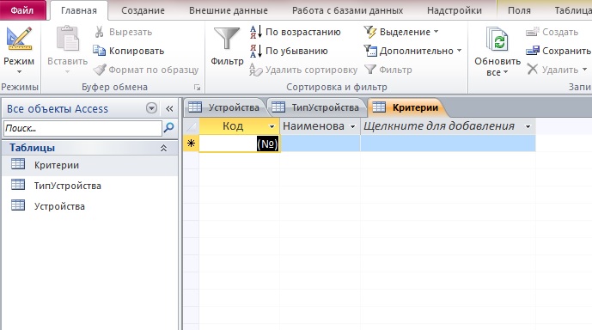Screen dimensions: 592x330
Task: Click the Устройства table icon in navigation pane
Action: (x=18, y=205)
